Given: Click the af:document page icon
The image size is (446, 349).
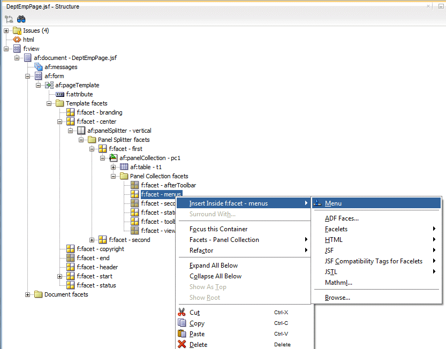Looking at the screenshot, I should click(28, 58).
